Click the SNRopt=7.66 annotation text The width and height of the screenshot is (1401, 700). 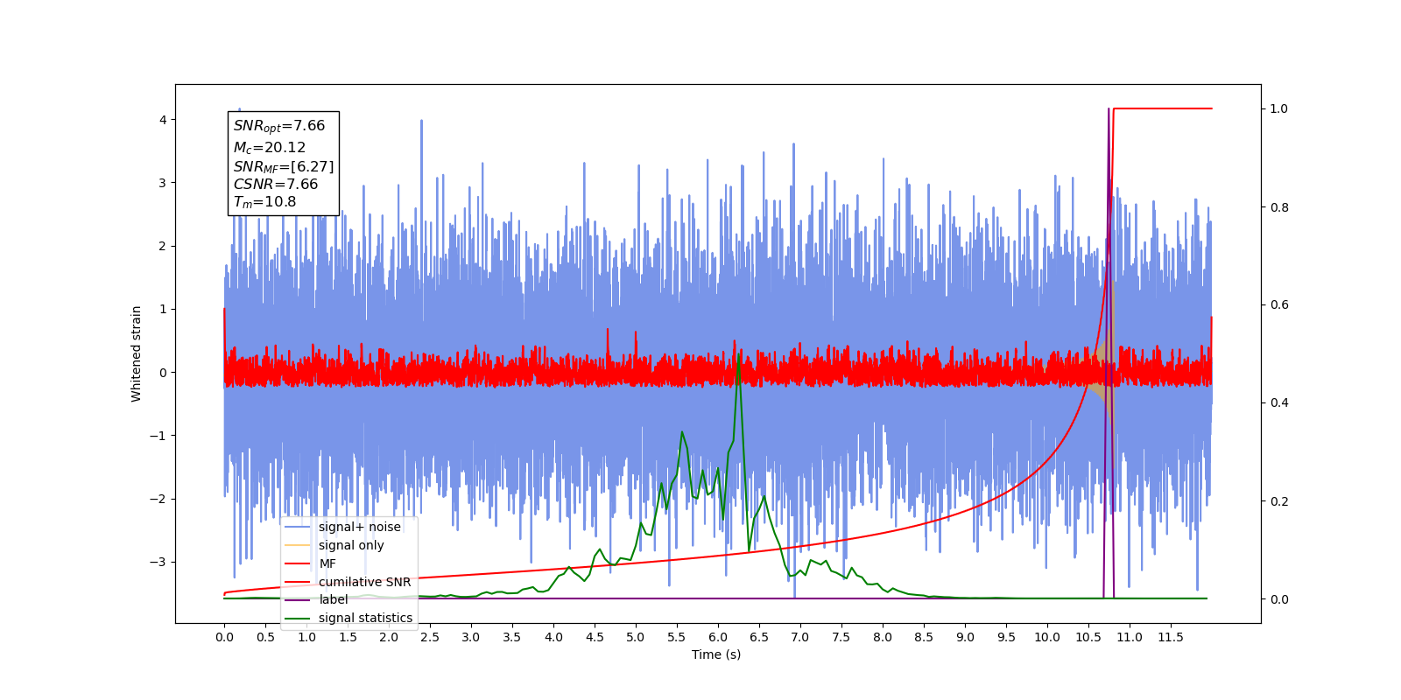279,126
